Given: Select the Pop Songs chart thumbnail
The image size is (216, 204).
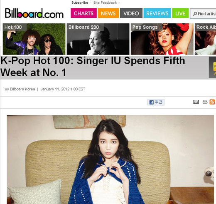Looking at the screenshot, I should [x=162, y=39].
